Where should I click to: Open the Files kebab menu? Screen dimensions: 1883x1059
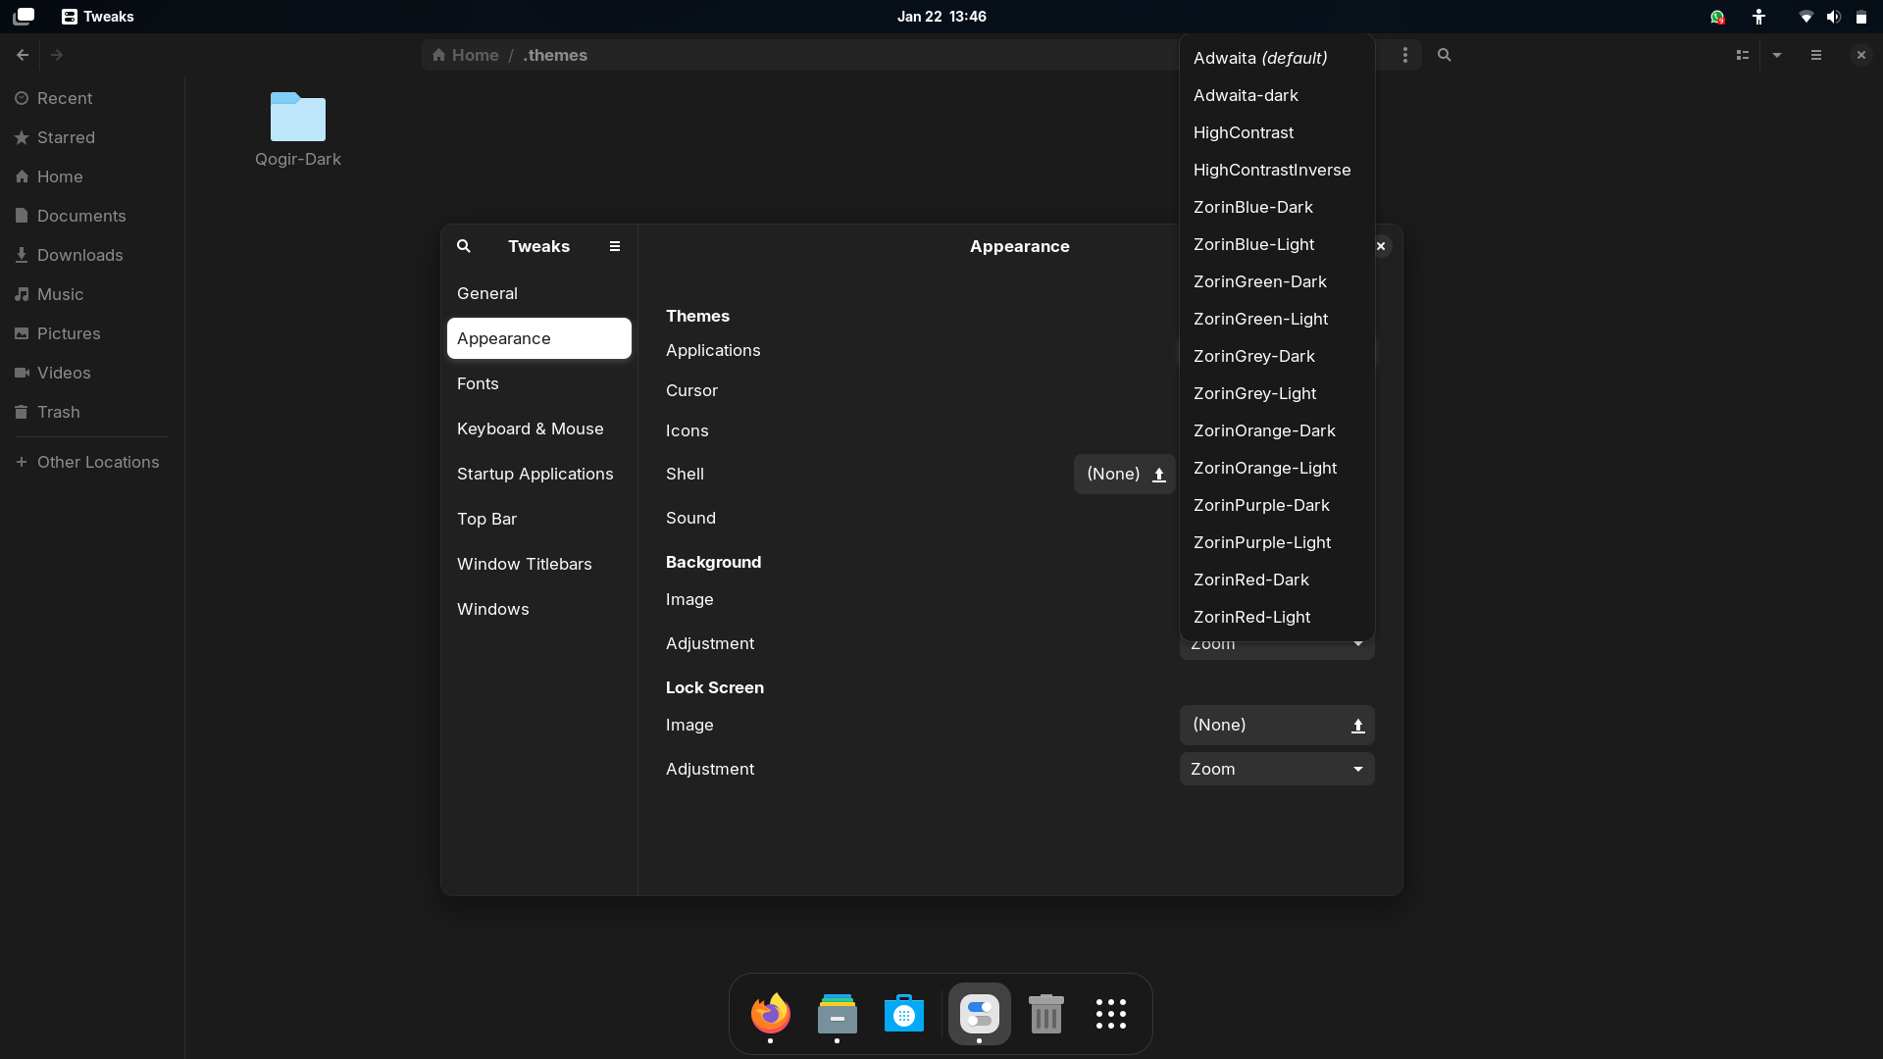pyautogui.click(x=1405, y=55)
